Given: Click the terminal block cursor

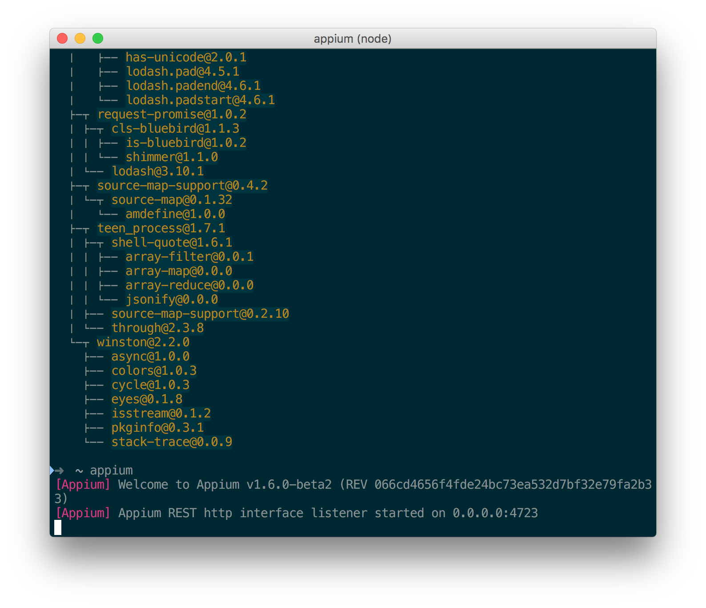Looking at the screenshot, I should click(x=58, y=527).
